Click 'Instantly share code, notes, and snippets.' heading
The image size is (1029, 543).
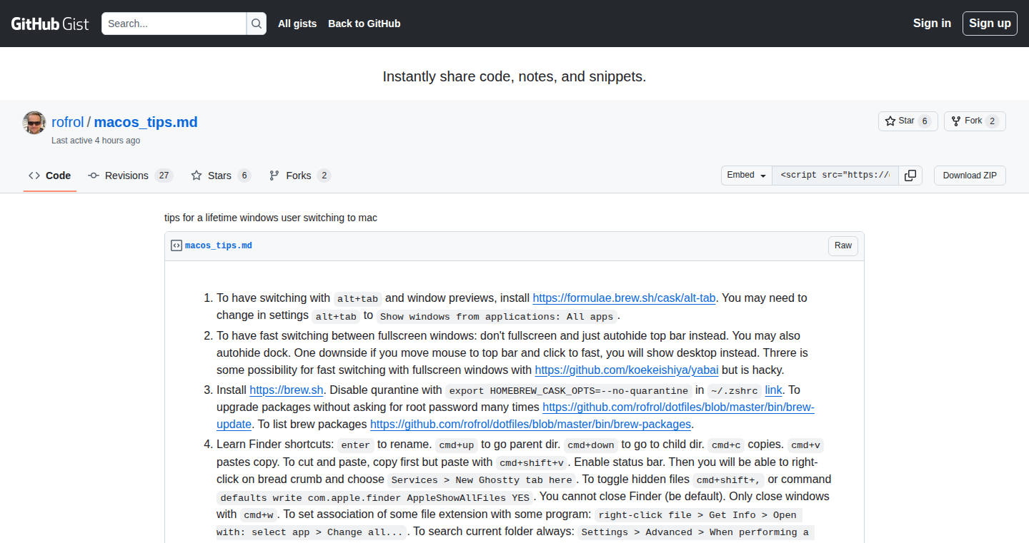(x=514, y=76)
